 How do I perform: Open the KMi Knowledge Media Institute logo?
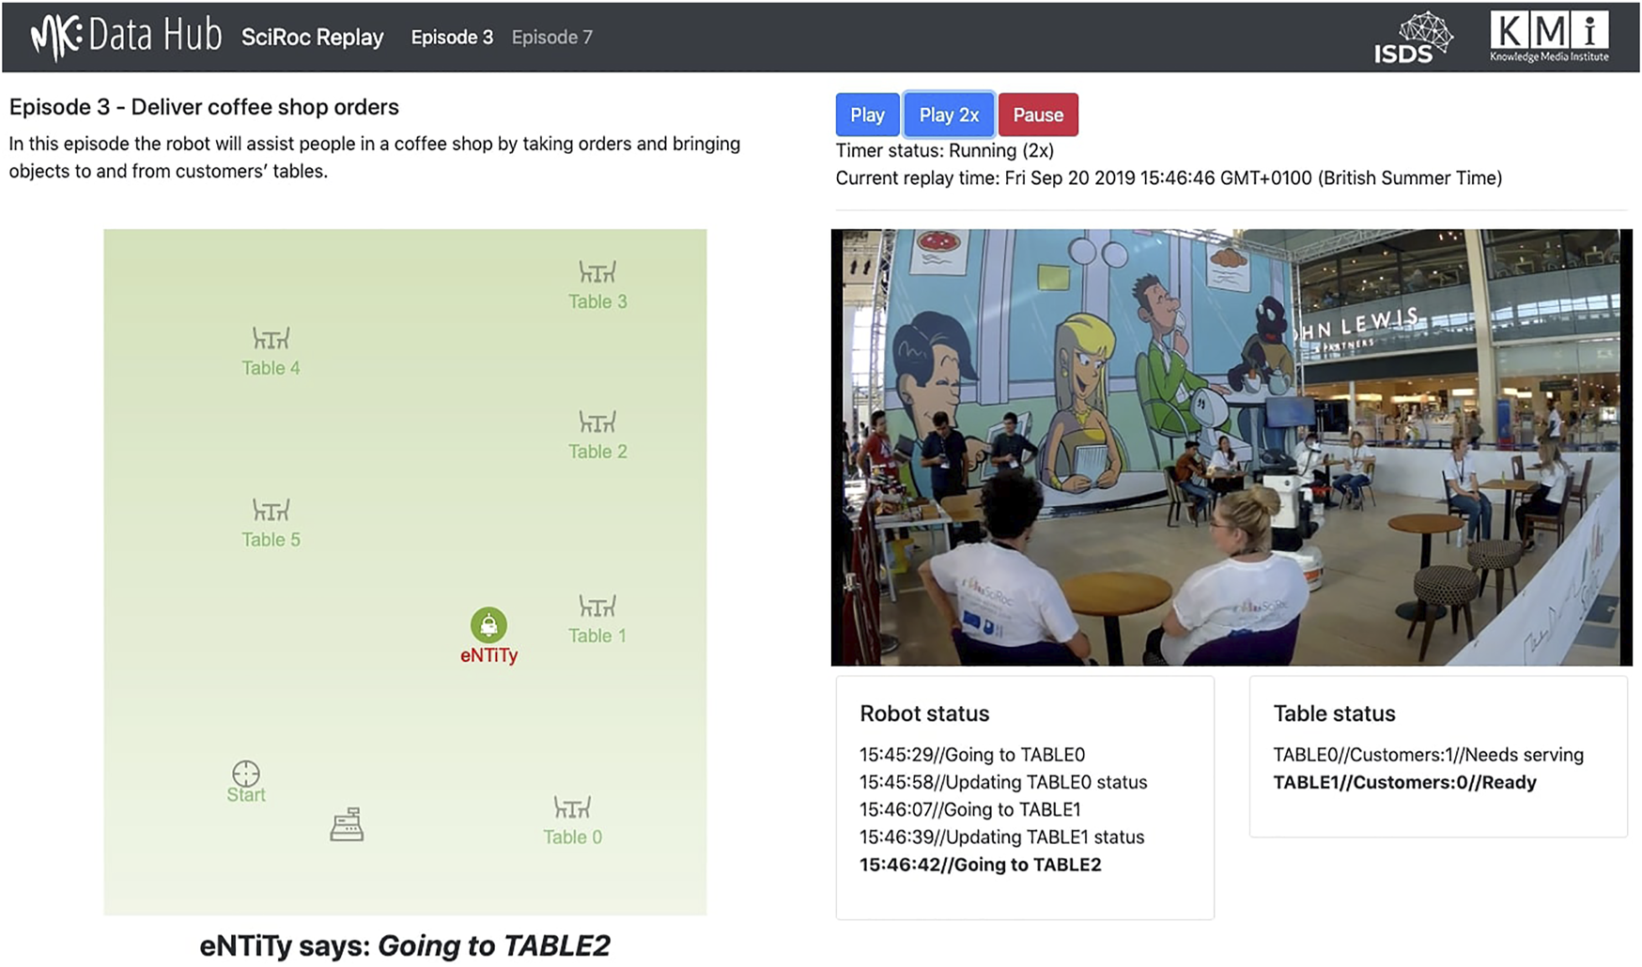tap(1548, 37)
